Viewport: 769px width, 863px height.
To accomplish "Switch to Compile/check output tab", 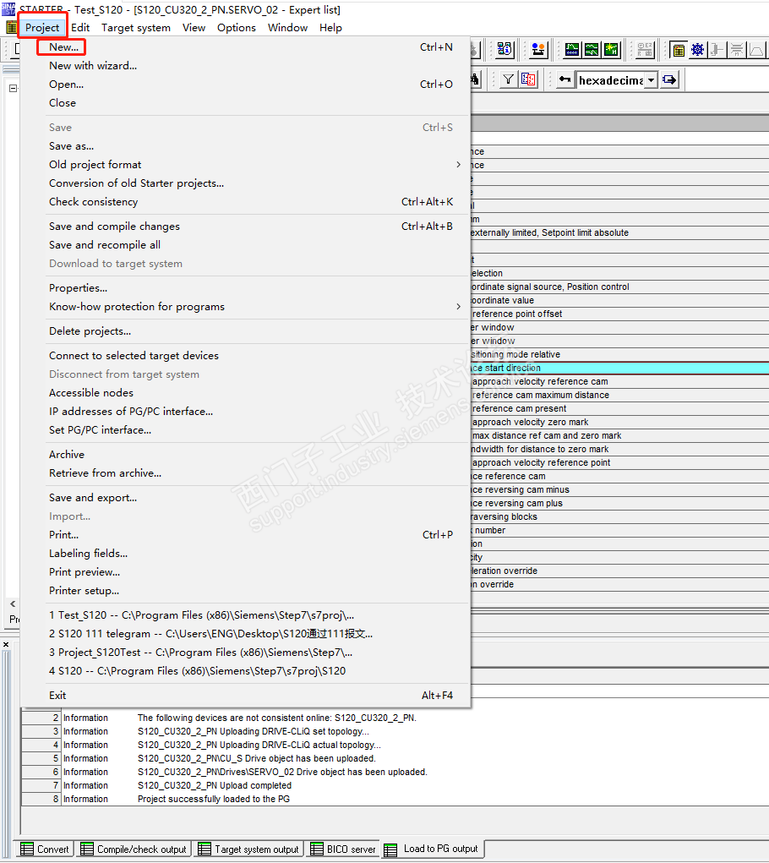I will [134, 849].
